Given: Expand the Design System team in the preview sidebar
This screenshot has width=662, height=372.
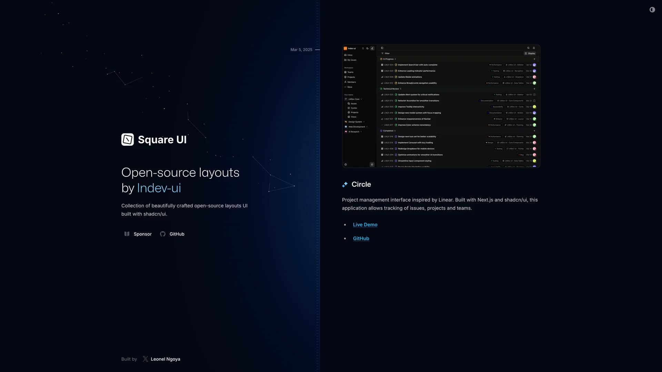Looking at the screenshot, I should 355,122.
